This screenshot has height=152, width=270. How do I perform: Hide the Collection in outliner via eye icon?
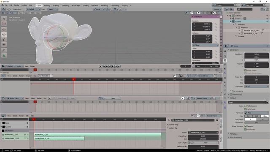[x=267, y=16]
